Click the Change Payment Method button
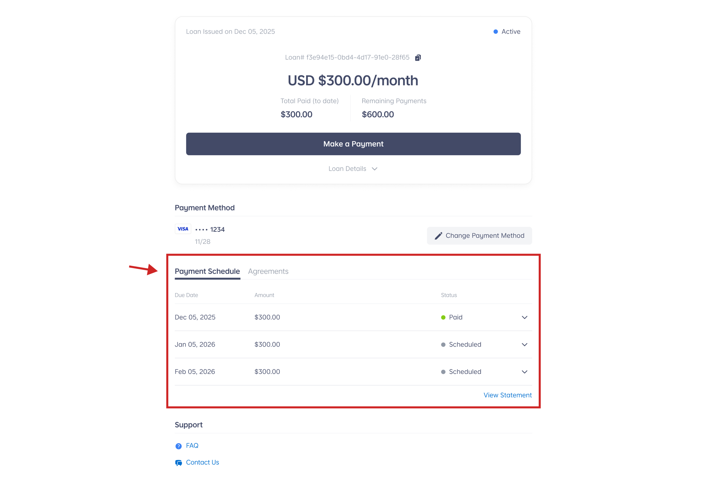707x485 pixels. (x=479, y=236)
